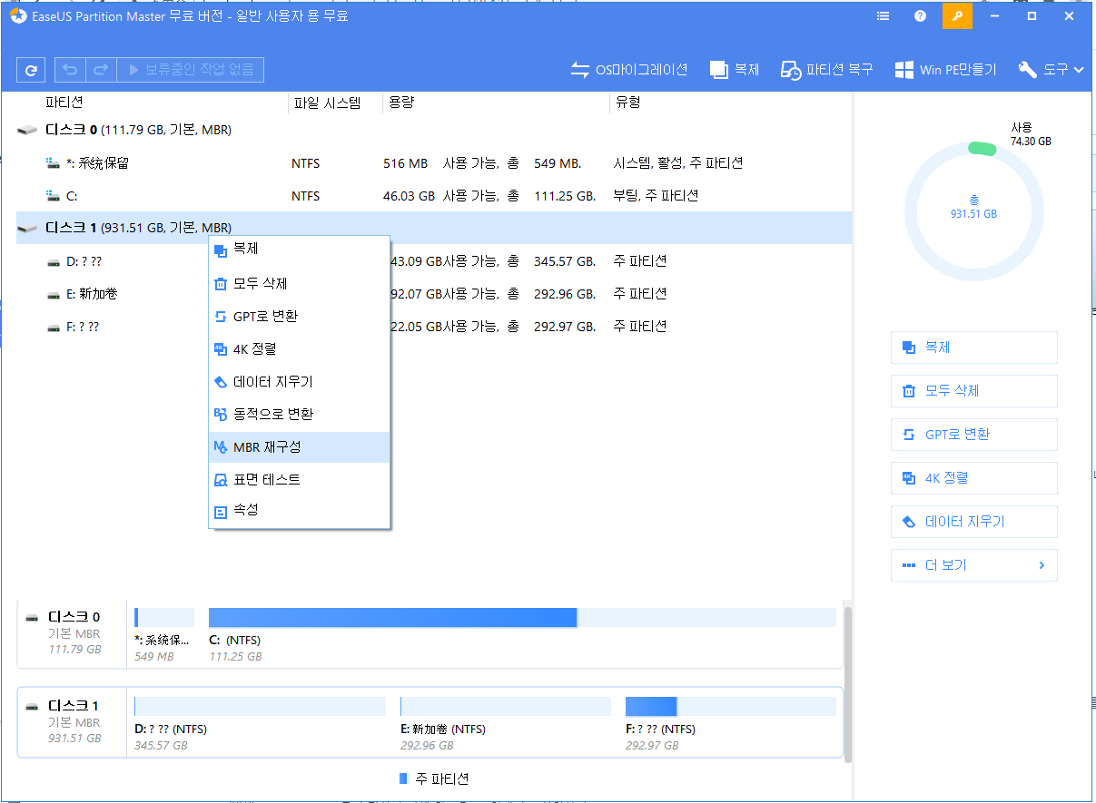Click the refresh icon in toolbar
1096x803 pixels.
pyautogui.click(x=32, y=70)
